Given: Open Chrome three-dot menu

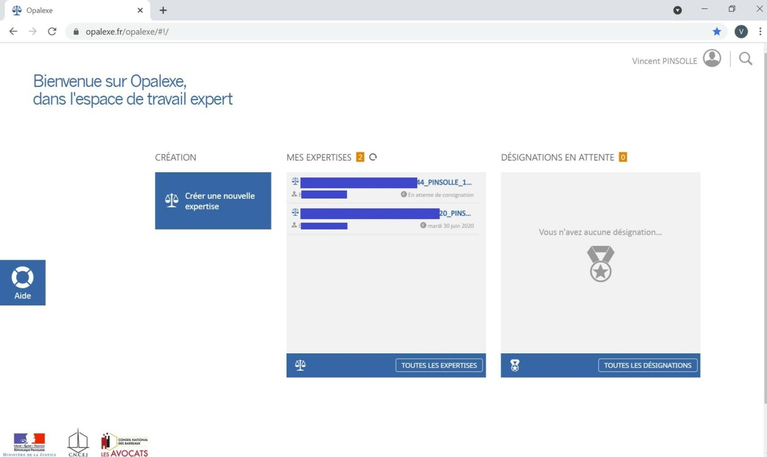Looking at the screenshot, I should 760,31.
